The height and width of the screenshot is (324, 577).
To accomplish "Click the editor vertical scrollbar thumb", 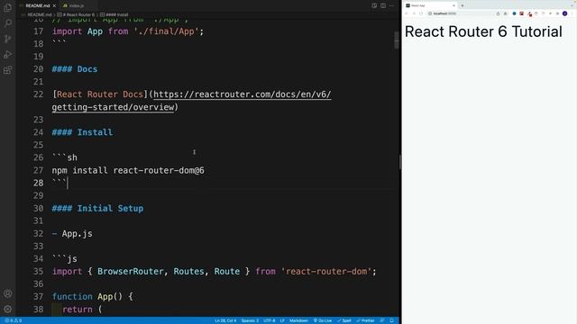I will (397, 40).
